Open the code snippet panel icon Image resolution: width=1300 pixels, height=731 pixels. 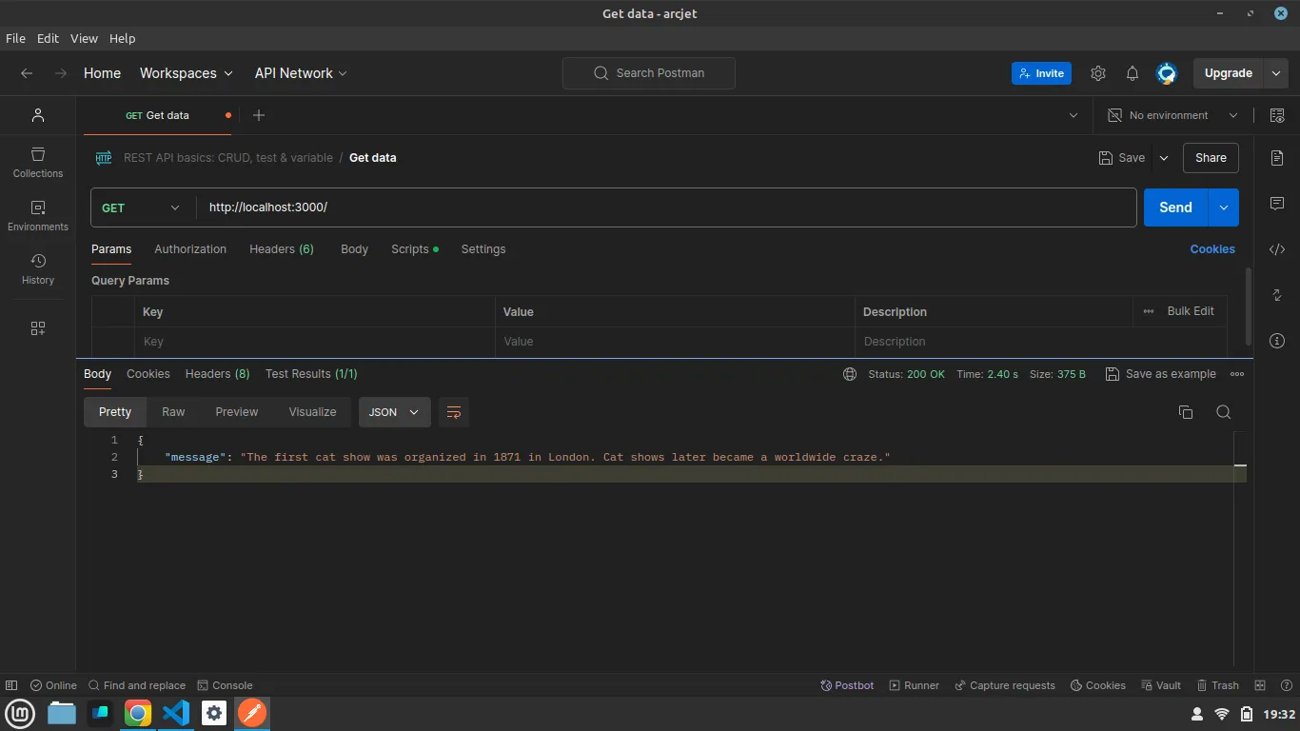point(1277,249)
